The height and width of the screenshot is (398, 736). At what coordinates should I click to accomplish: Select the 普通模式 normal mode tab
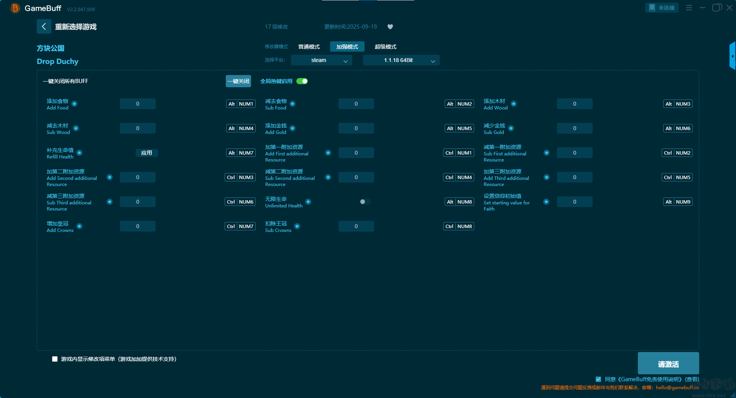(x=309, y=47)
